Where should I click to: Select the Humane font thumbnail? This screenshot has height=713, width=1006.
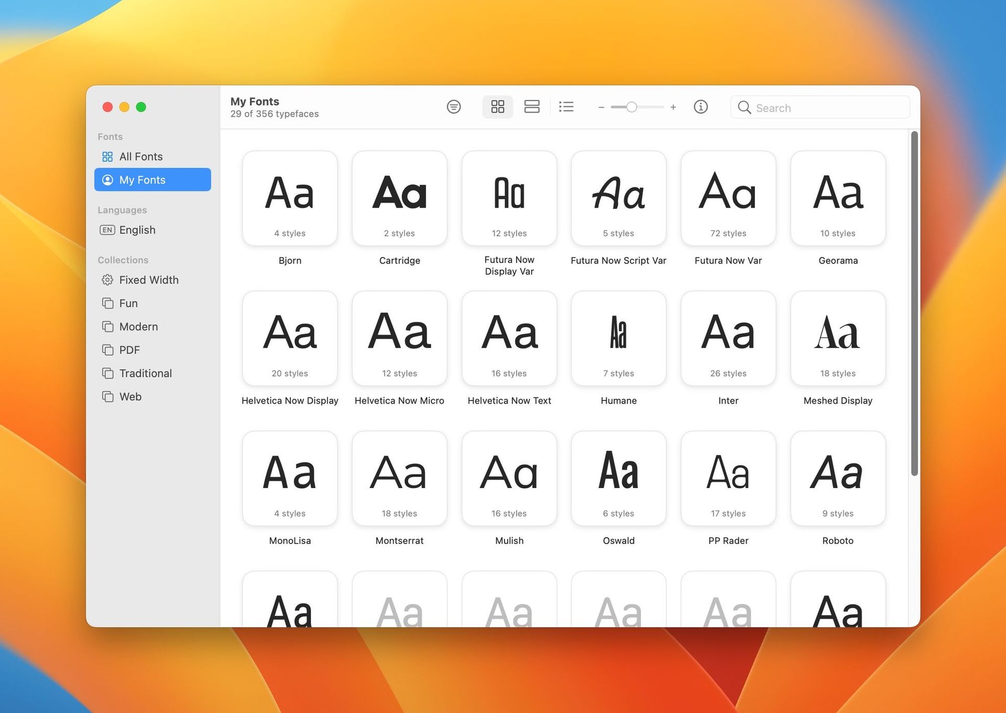click(x=619, y=339)
